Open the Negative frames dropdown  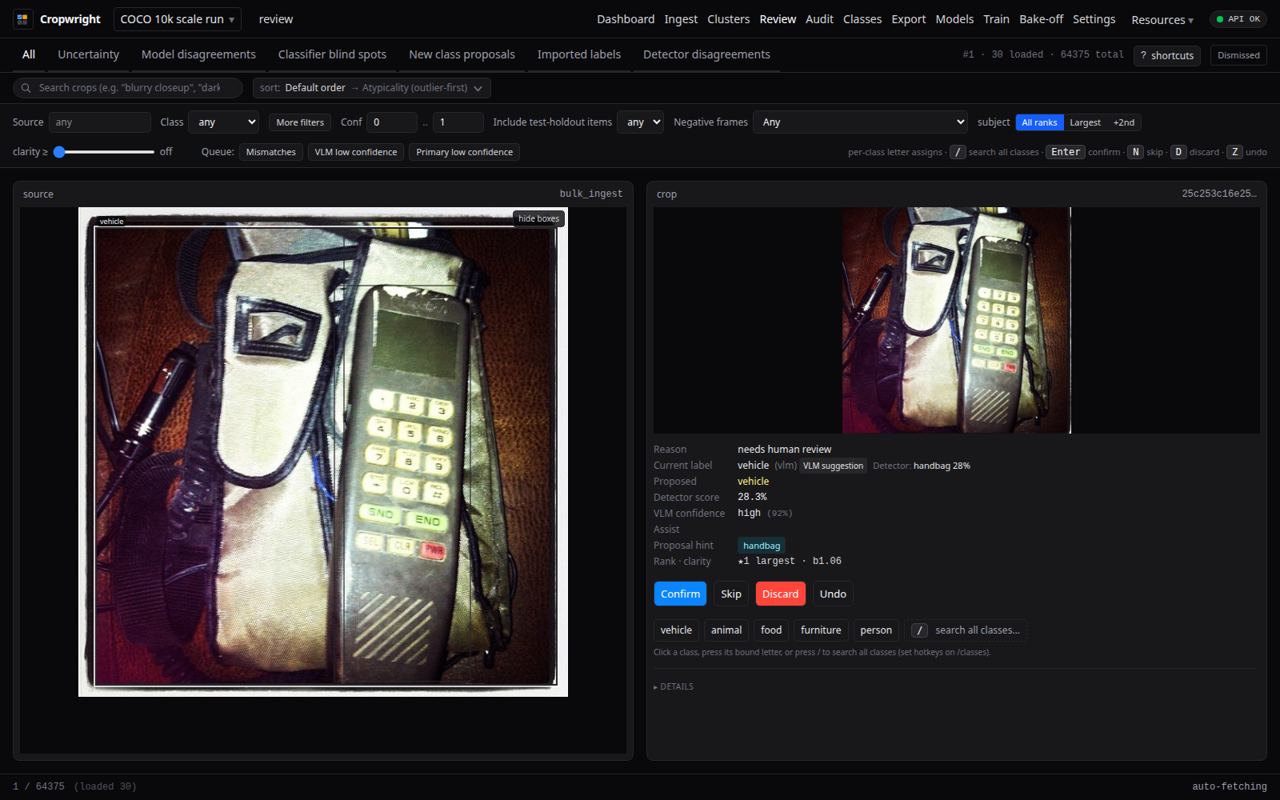click(860, 122)
